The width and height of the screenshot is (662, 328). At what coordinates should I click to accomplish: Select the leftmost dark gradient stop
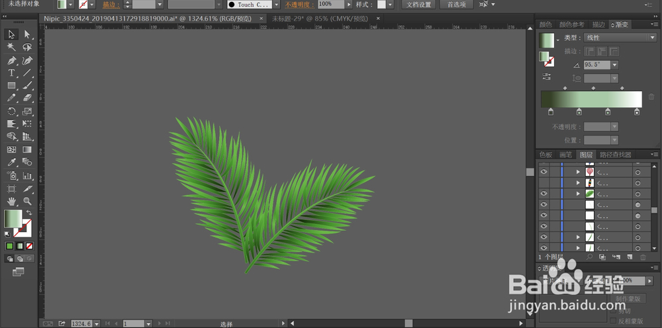pos(551,112)
